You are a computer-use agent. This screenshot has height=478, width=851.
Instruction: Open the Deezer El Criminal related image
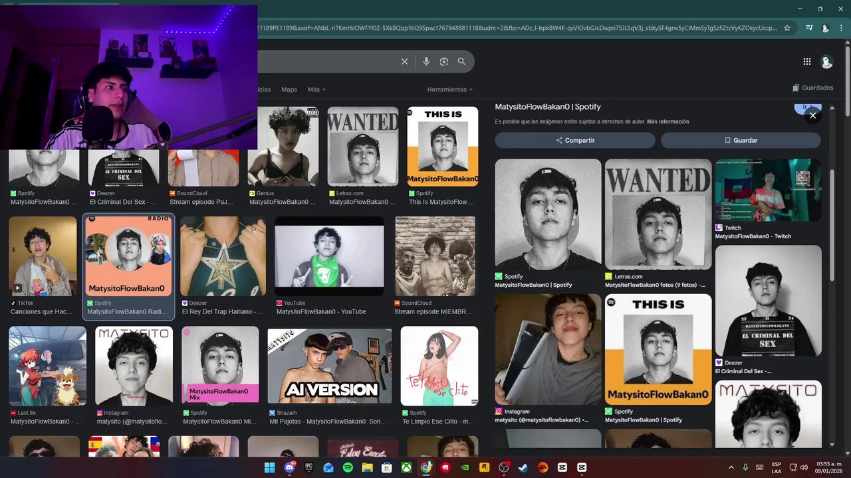pos(769,301)
